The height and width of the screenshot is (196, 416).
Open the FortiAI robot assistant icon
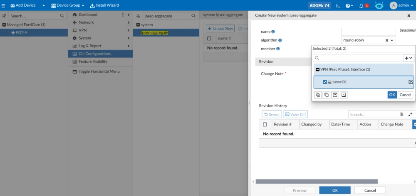tap(379, 5)
